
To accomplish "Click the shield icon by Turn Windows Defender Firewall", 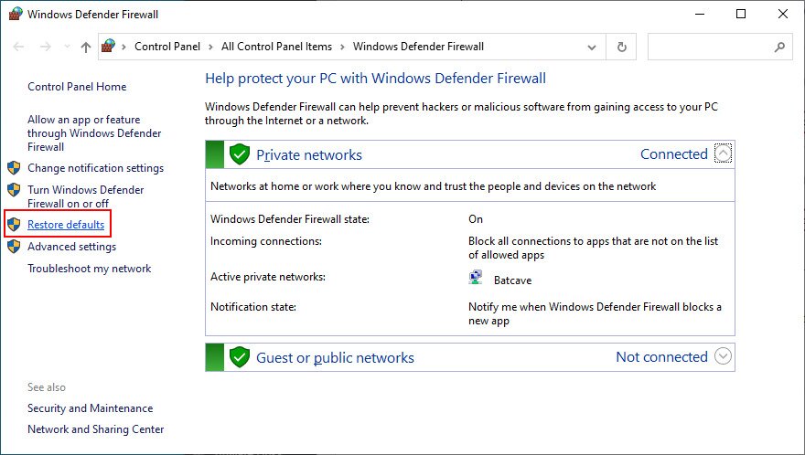I will (14, 190).
